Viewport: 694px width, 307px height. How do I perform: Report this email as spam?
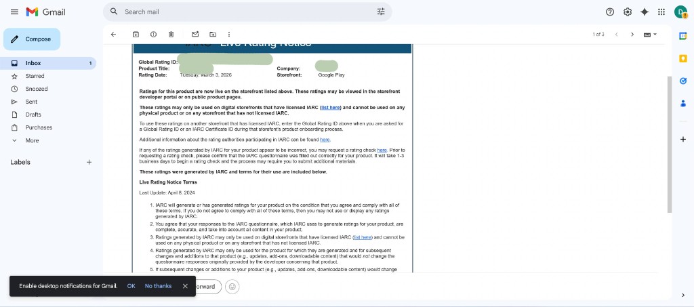153,34
